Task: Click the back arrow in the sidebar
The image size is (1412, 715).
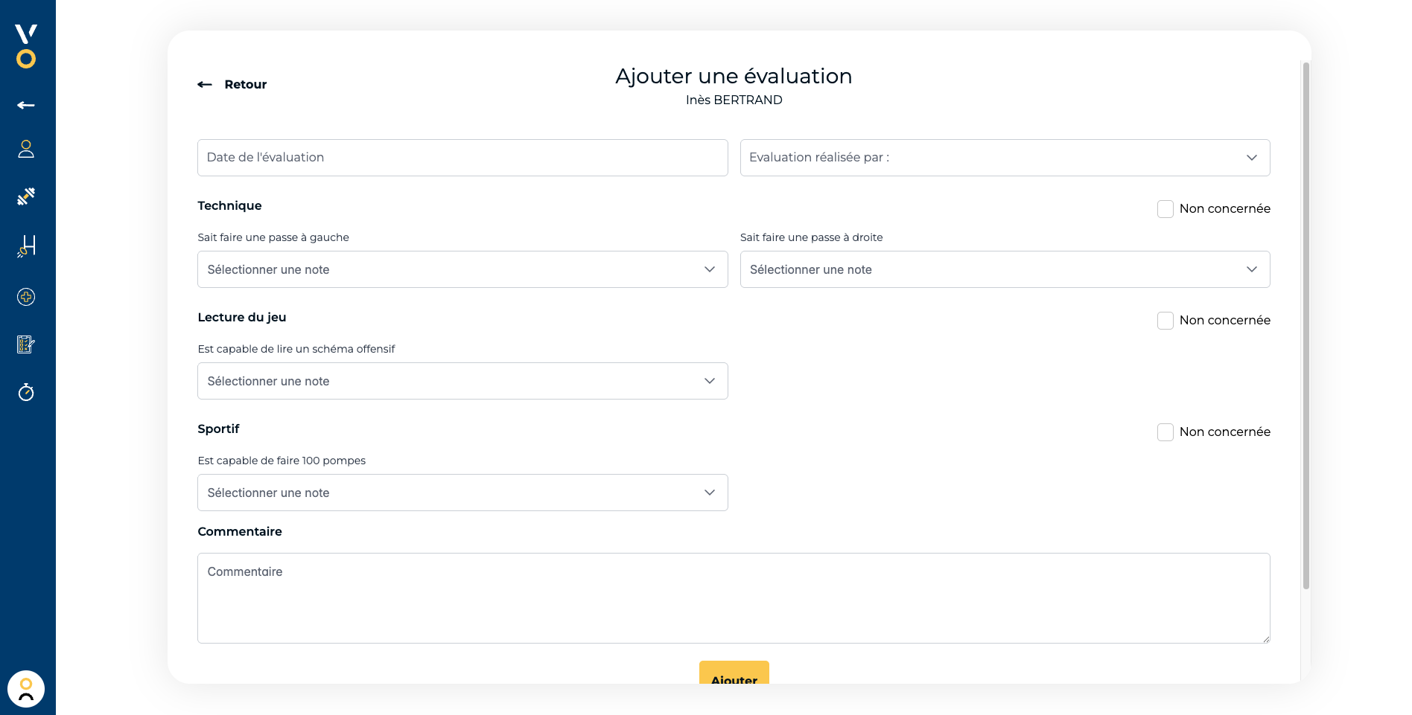Action: tap(26, 106)
